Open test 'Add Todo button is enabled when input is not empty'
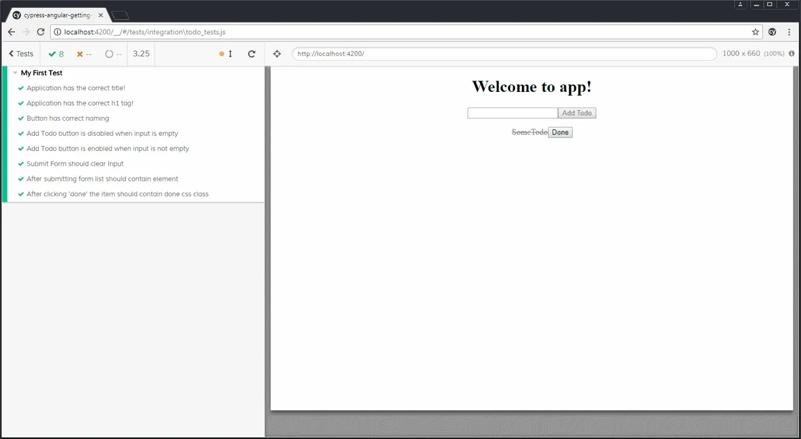 (108, 149)
